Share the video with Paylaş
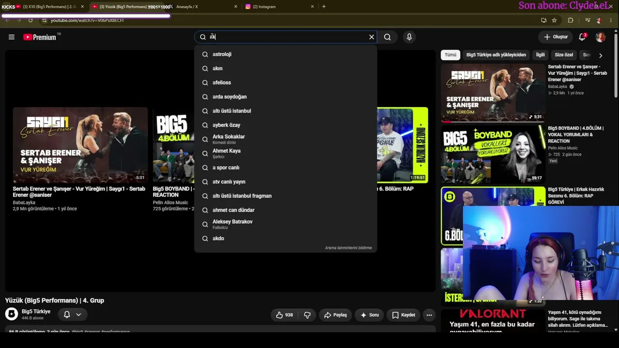 (335, 315)
